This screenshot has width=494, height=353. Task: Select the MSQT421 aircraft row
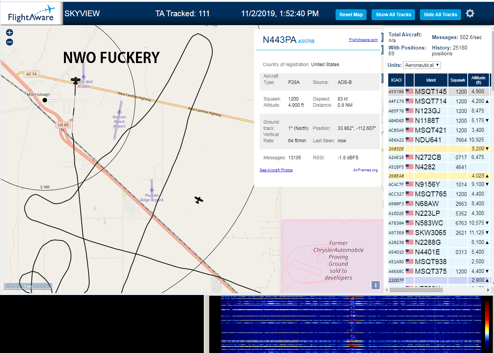coord(439,130)
